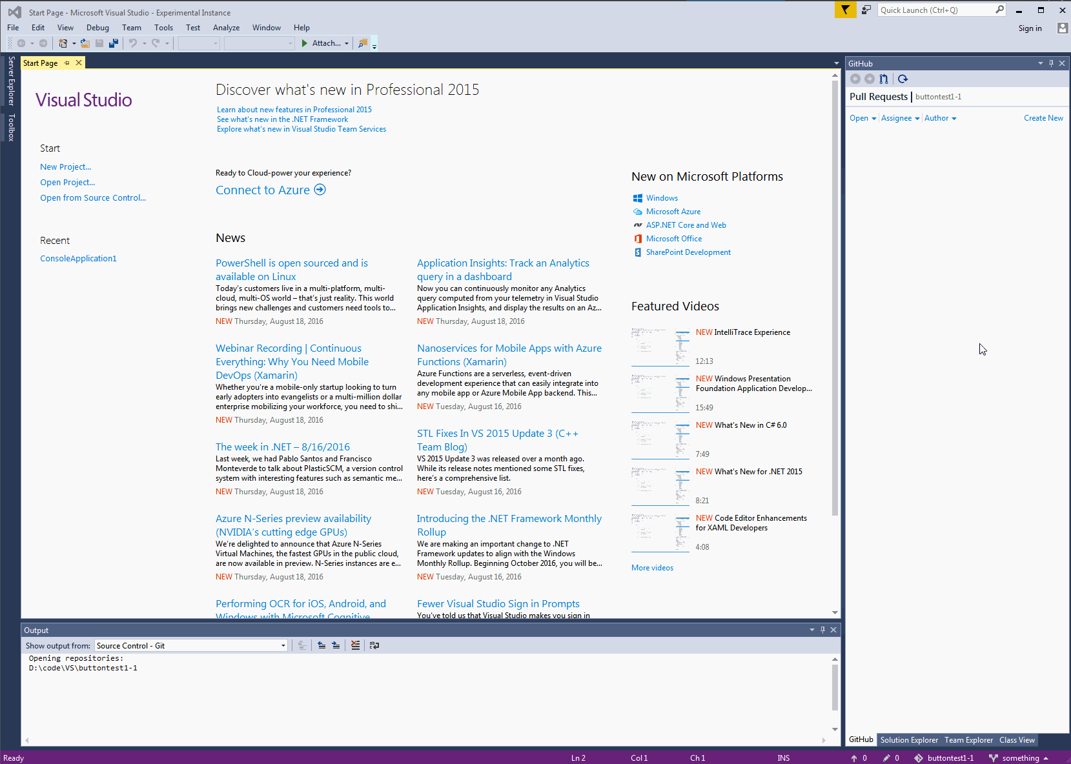
Task: Click Open from Source Control... link
Action: (x=93, y=197)
